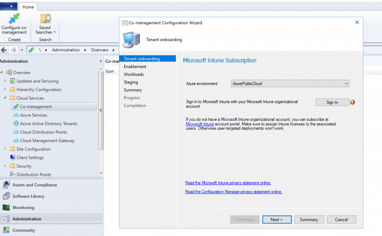Expand the Hierarchy Configuration node
Screen dimensions: 382x236
tap(5, 89)
